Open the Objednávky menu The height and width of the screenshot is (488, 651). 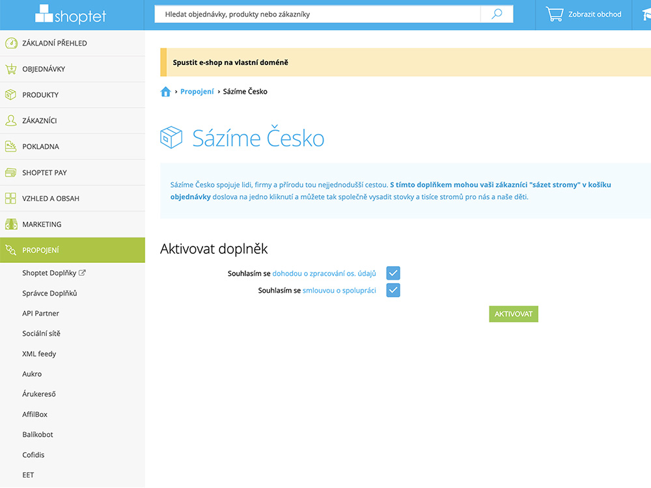pyautogui.click(x=73, y=69)
